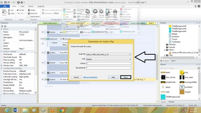Switch to the Events ribbon tab
The image size is (201, 113).
click(31, 6)
